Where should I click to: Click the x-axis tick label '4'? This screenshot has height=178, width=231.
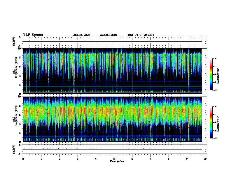(x=96, y=159)
